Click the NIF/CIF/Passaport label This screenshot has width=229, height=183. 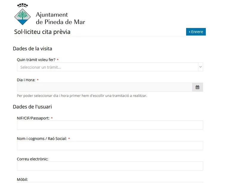click(x=33, y=118)
